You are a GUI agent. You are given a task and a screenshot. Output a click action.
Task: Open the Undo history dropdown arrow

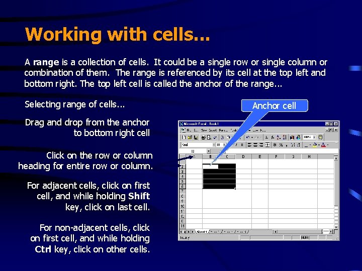click(252, 138)
